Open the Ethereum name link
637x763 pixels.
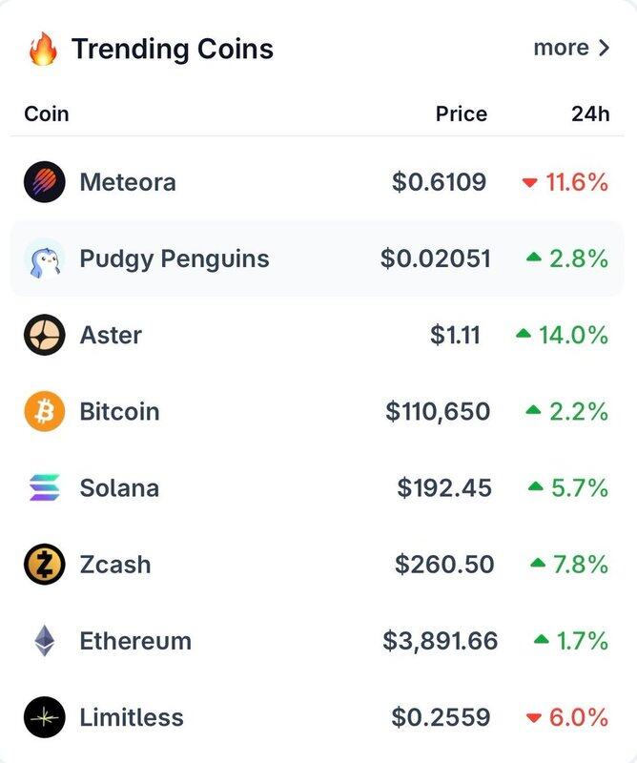coord(135,641)
